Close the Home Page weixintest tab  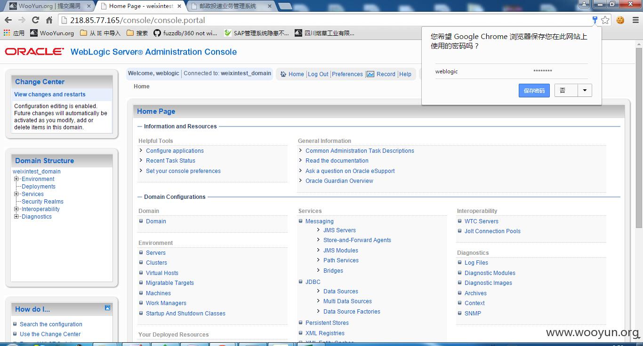pos(179,6)
